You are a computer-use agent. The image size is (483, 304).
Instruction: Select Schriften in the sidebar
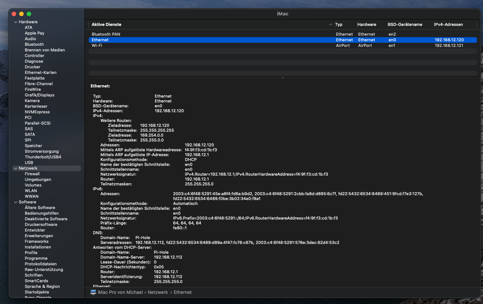(x=34, y=275)
